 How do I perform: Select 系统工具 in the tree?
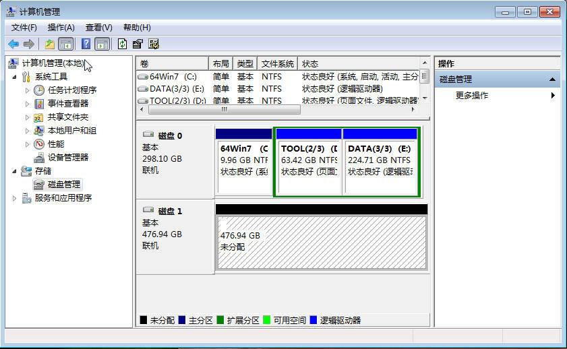point(51,77)
